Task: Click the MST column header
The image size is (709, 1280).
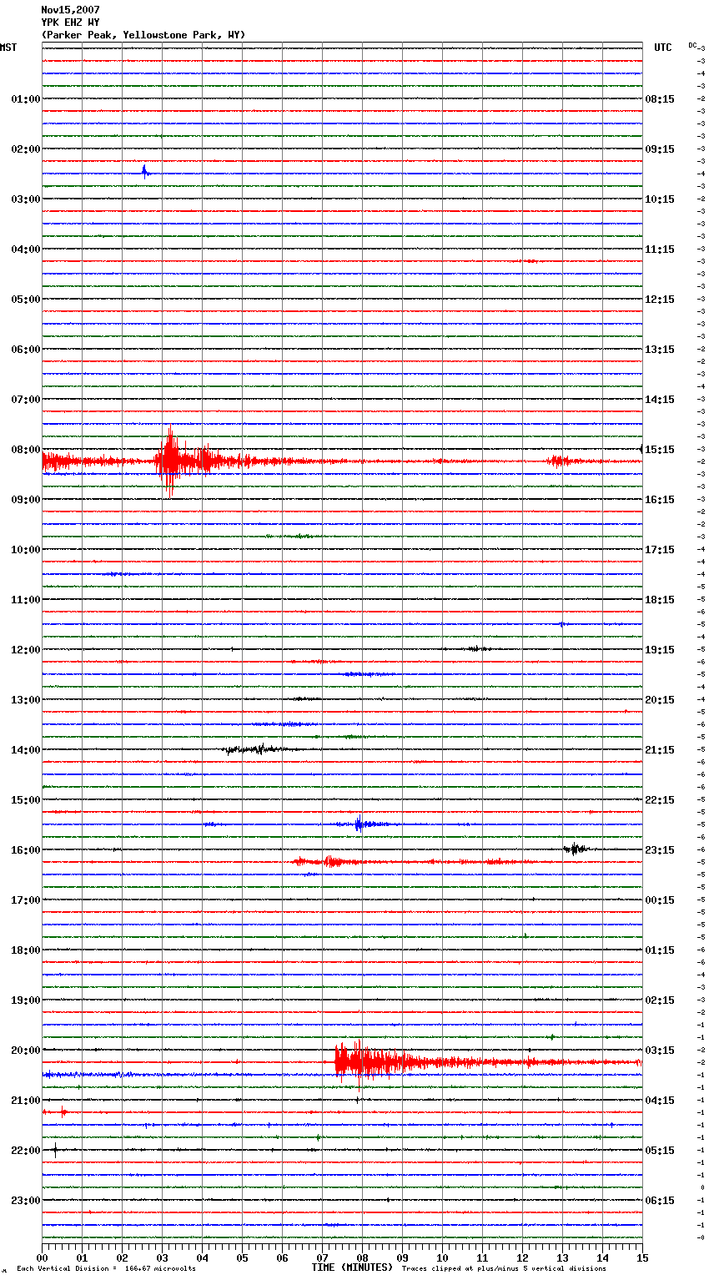Action: (8, 48)
